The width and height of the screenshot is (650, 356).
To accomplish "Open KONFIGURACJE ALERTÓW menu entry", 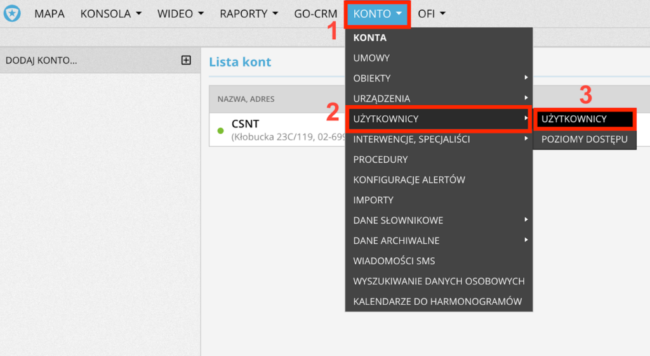I will [409, 180].
